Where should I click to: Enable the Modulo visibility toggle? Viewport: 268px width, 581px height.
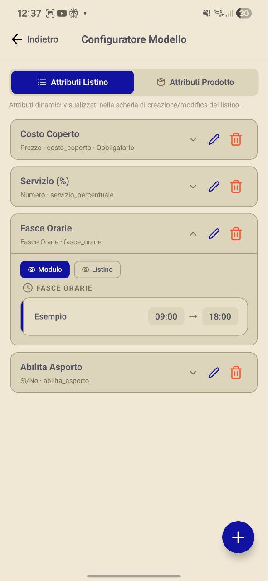(45, 269)
